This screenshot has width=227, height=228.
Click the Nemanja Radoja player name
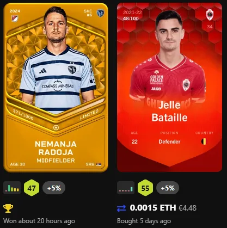click(56, 148)
